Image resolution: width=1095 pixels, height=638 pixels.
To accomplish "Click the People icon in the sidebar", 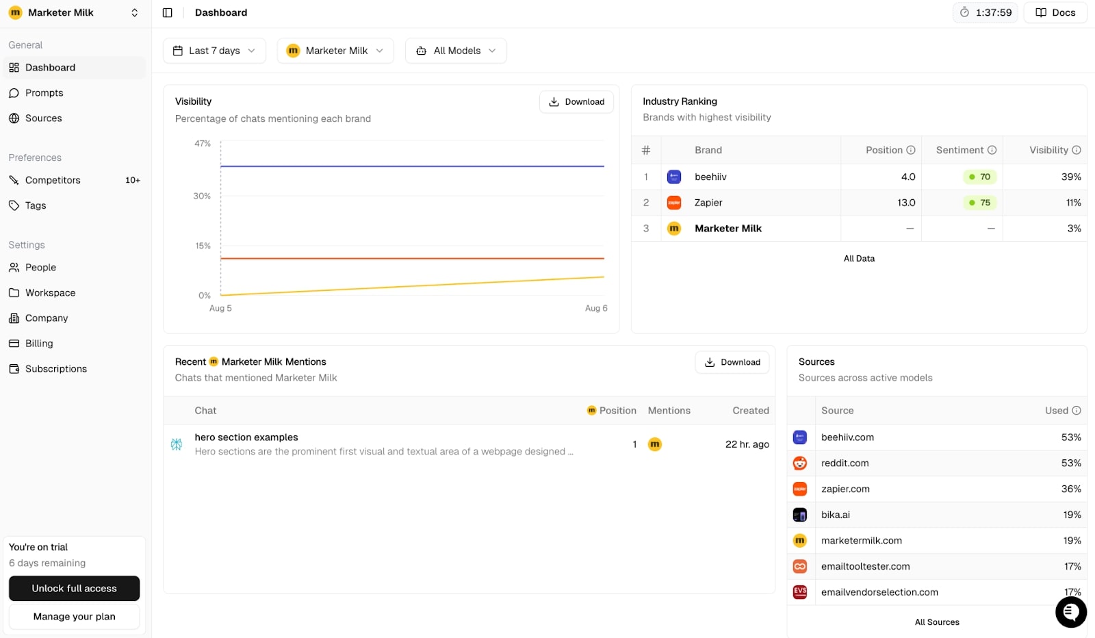I will tap(14, 267).
